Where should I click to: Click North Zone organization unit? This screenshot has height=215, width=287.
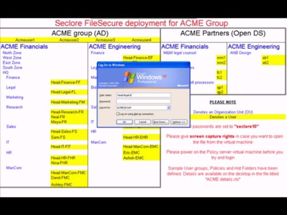pyautogui.click(x=12, y=53)
